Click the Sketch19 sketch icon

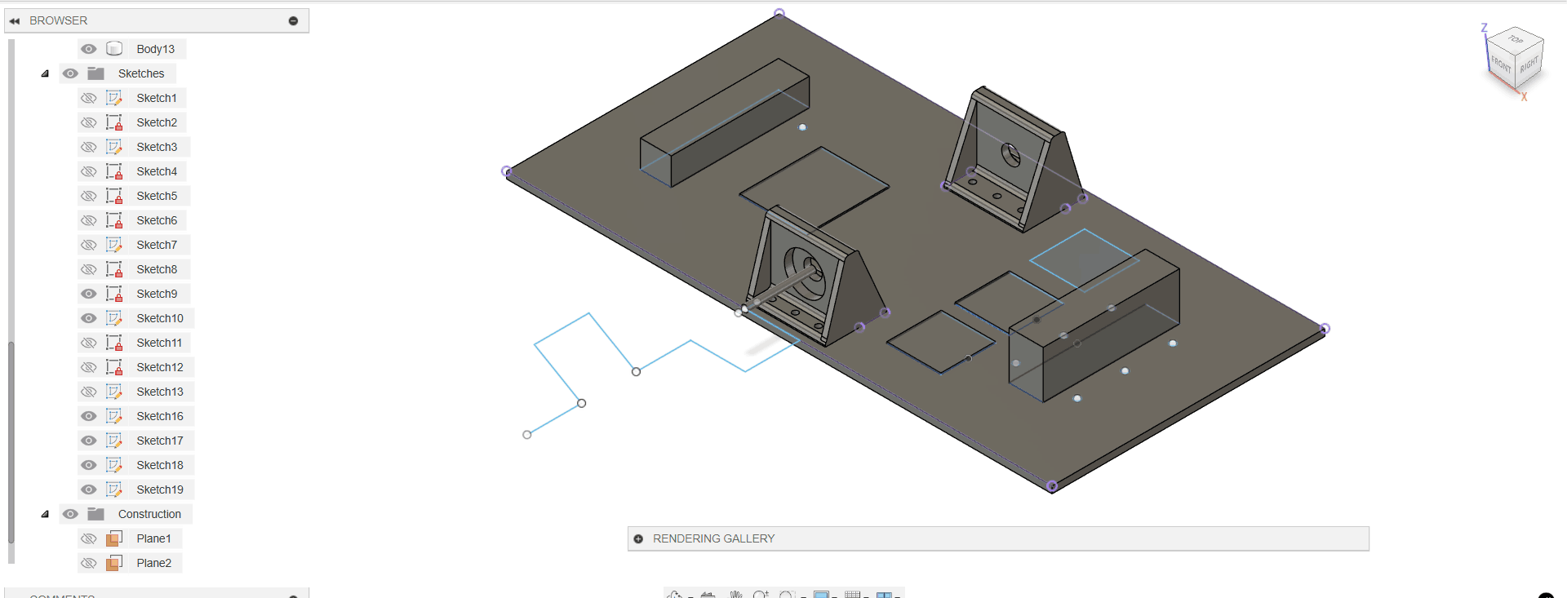tap(114, 489)
